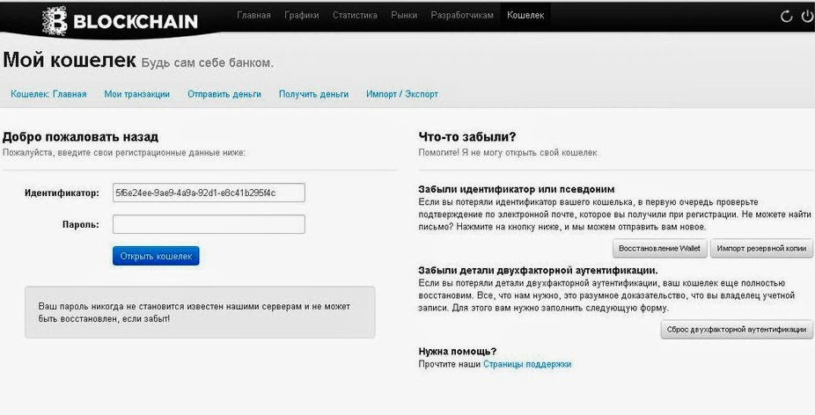
Task: Open the Рынки menu item
Action: pyautogui.click(x=403, y=15)
